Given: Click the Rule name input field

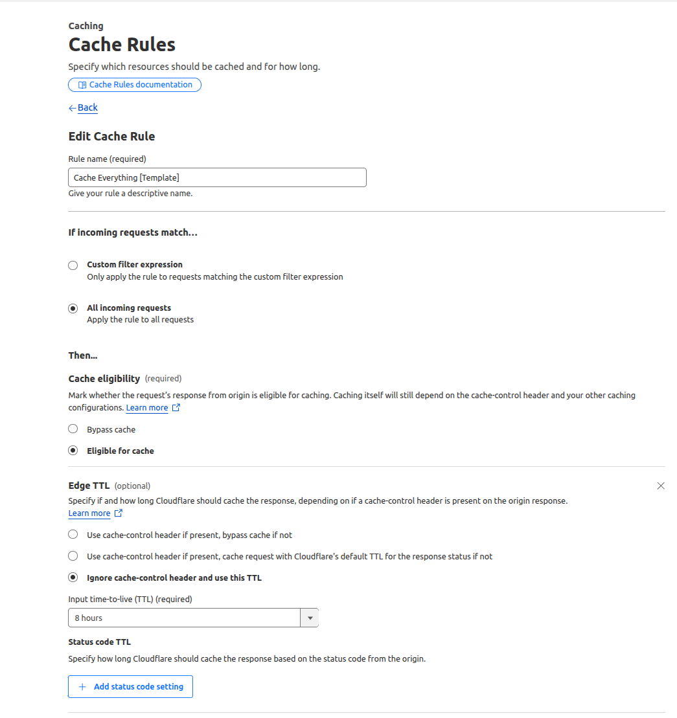Looking at the screenshot, I should coord(217,177).
